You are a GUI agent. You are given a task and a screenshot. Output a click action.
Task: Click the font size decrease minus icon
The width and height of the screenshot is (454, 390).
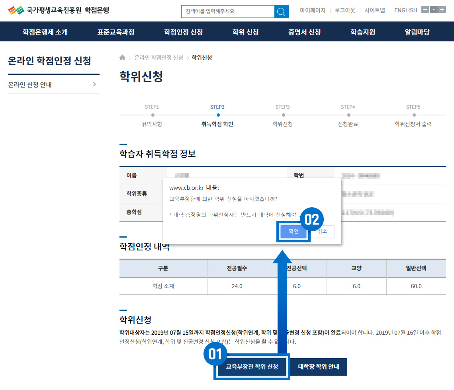point(425,10)
